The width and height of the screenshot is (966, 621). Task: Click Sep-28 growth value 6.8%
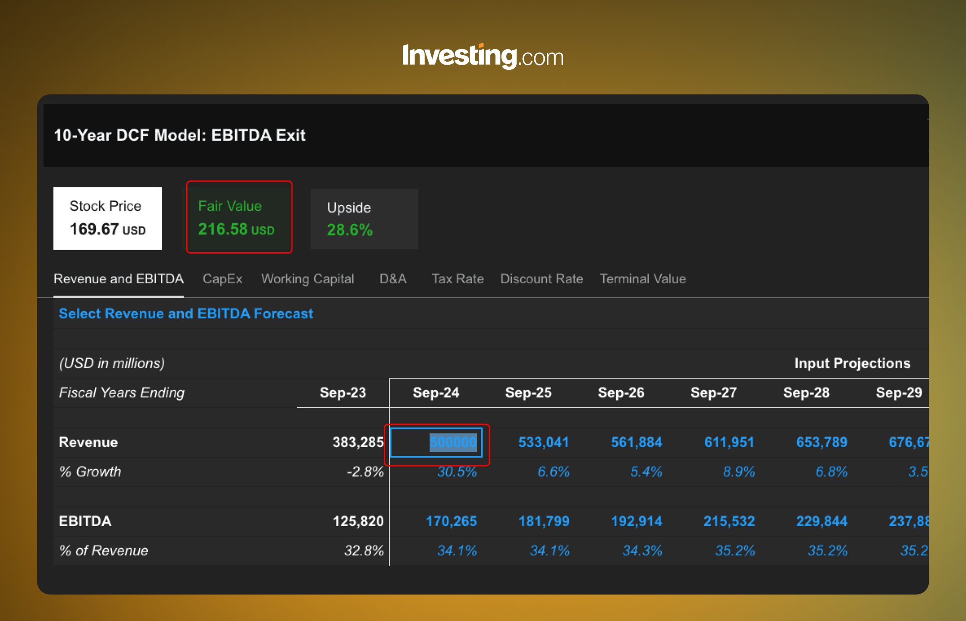tap(831, 471)
